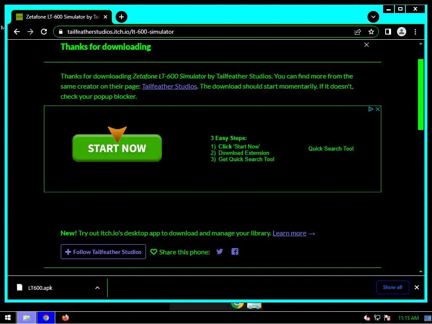The image size is (432, 324).
Task: Open the Windows Start menu
Action: point(8,318)
